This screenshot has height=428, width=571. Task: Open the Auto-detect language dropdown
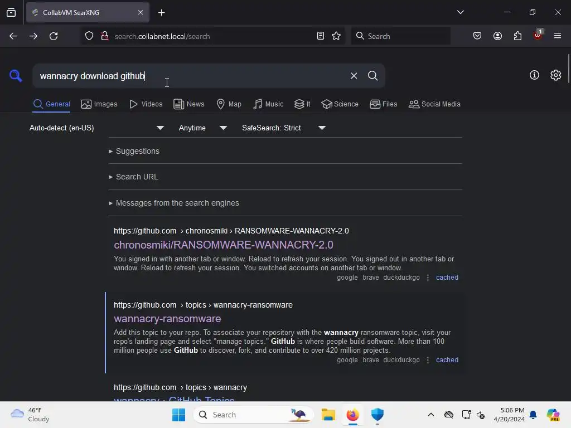coord(97,128)
